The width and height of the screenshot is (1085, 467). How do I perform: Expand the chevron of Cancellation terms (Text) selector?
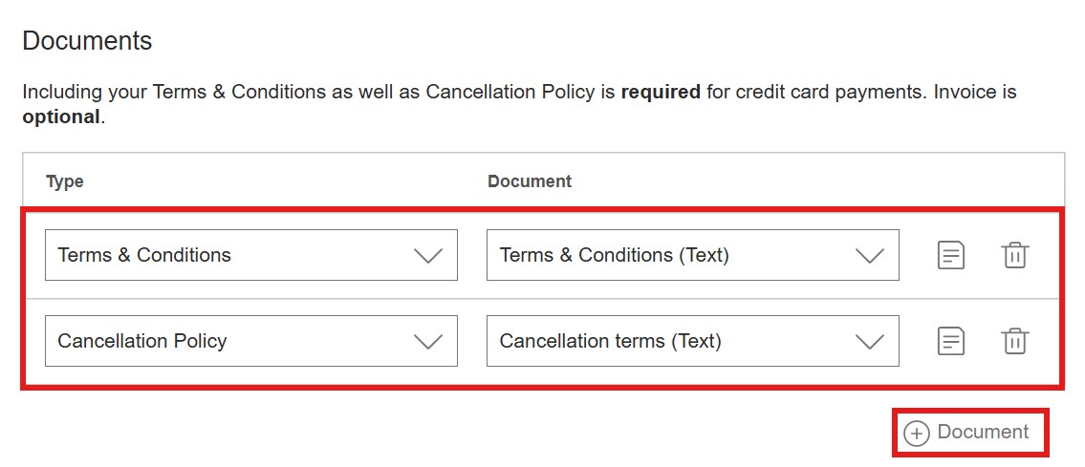pos(869,341)
